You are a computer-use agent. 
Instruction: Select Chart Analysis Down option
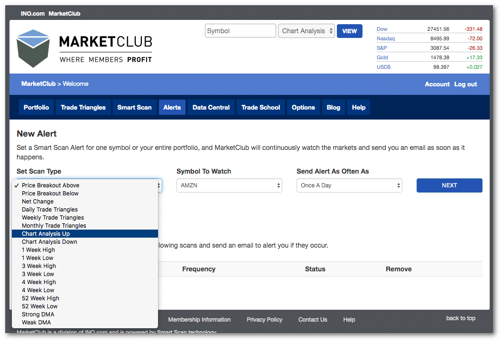tap(85, 242)
